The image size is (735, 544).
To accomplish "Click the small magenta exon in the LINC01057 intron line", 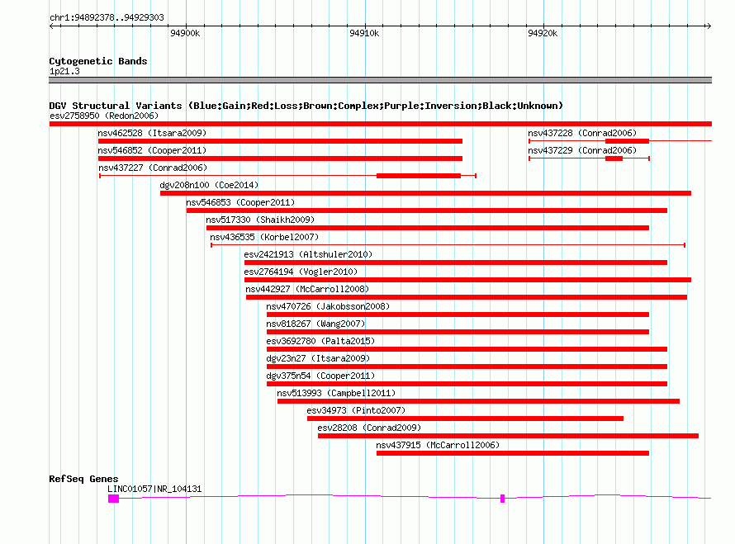I will click(502, 499).
